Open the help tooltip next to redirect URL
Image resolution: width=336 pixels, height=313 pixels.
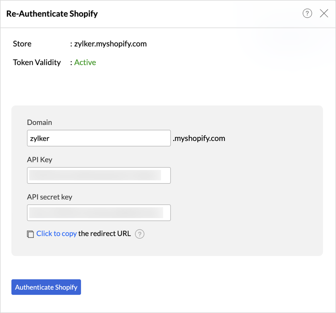(140, 234)
